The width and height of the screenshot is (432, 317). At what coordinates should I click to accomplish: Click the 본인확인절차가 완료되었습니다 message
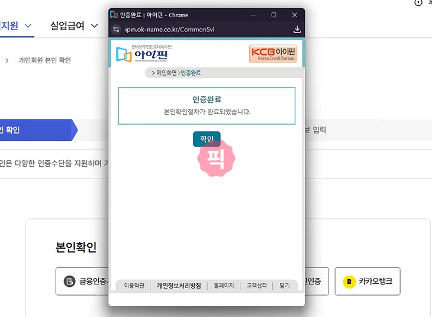pos(207,112)
